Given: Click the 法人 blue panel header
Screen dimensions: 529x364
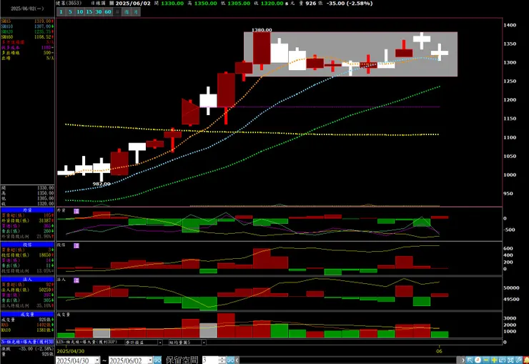Looking at the screenshot, I should click(x=27, y=280).
